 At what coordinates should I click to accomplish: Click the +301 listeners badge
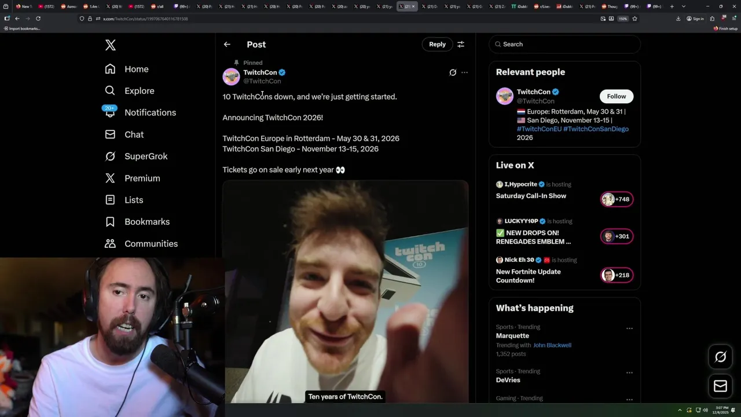617,236
